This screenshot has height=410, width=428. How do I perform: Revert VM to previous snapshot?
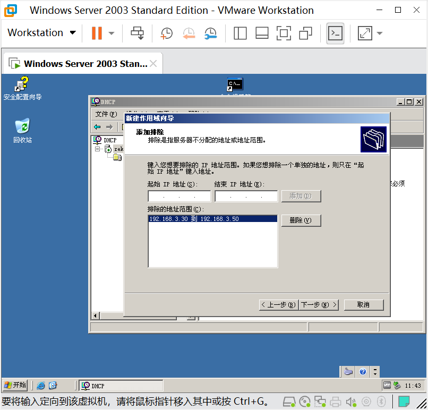[189, 33]
